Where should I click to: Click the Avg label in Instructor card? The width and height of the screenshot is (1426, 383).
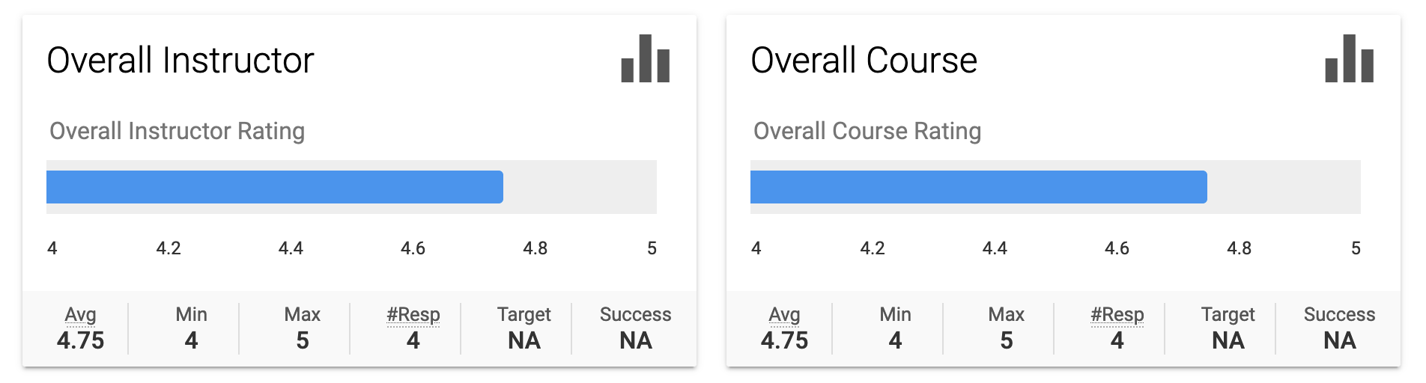point(80,315)
